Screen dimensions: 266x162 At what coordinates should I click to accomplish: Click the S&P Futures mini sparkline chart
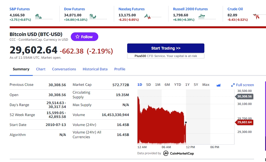coord(44,17)
